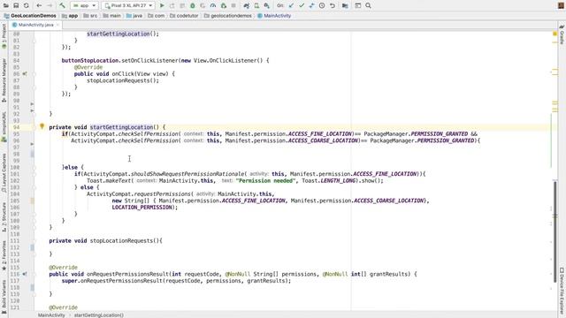Image resolution: width=566 pixels, height=318 pixels.
Task: Click the window layout icon beside search
Action: [x=357, y=5]
